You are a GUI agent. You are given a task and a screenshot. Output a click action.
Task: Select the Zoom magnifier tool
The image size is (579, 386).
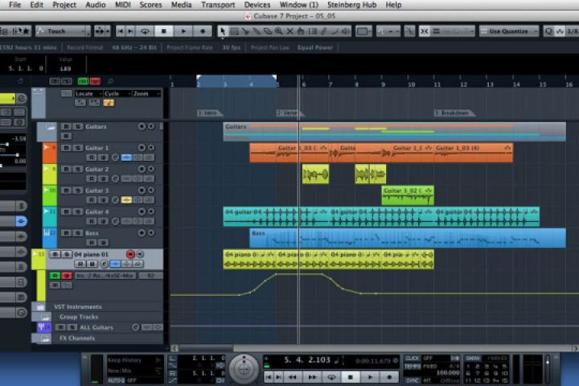[x=278, y=31]
